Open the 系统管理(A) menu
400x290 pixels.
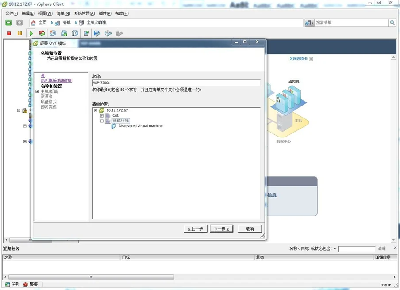point(84,13)
